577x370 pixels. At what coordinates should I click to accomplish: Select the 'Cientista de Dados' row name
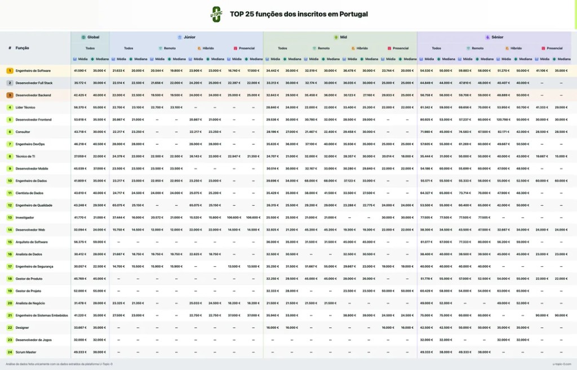click(29, 193)
